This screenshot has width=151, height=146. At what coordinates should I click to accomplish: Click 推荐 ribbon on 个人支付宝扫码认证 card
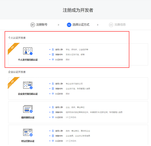tap(13, 48)
